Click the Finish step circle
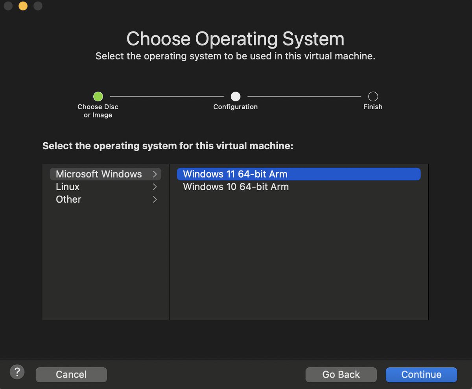This screenshot has height=389, width=472. point(373,96)
